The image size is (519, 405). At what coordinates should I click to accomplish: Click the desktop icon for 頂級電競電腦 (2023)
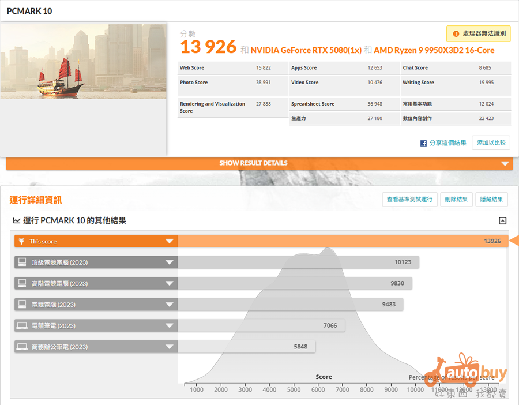coord(22,262)
